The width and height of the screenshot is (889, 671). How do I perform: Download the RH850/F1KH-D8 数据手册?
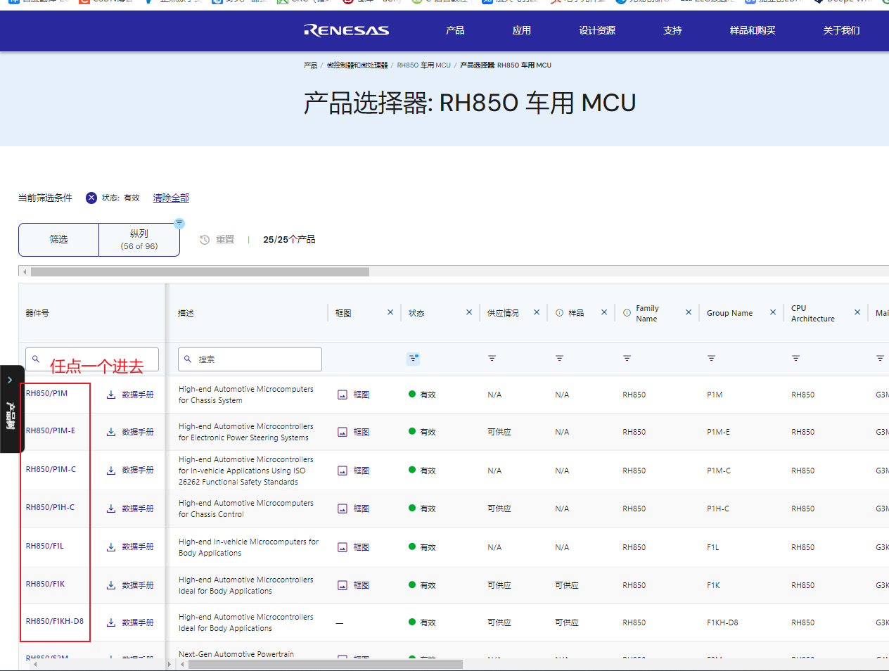[x=130, y=622]
